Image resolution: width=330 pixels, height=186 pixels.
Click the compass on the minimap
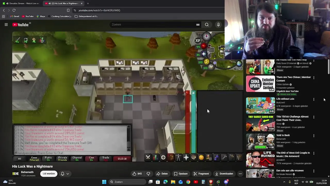pos(206,36)
